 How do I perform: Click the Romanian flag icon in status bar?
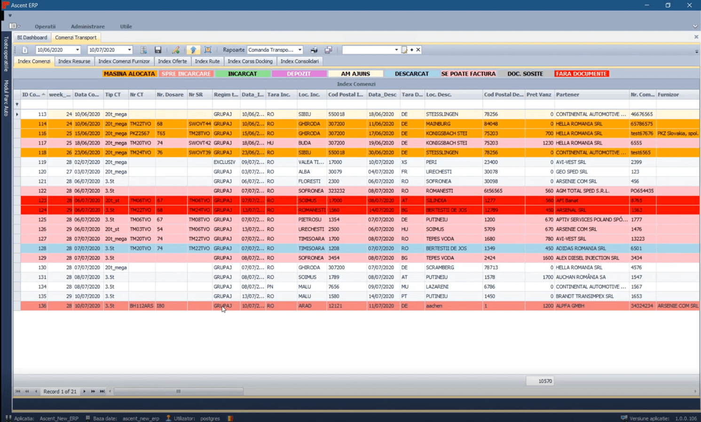[x=230, y=418]
